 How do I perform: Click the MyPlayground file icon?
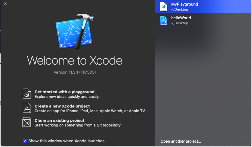point(164,7)
